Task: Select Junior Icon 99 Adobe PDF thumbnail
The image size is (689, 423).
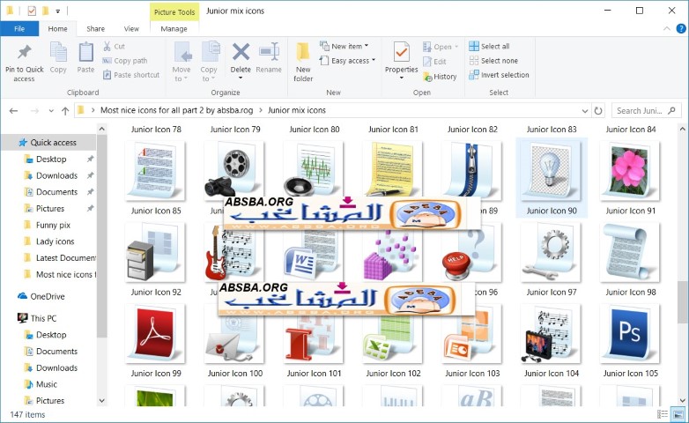Action: pyautogui.click(x=156, y=334)
